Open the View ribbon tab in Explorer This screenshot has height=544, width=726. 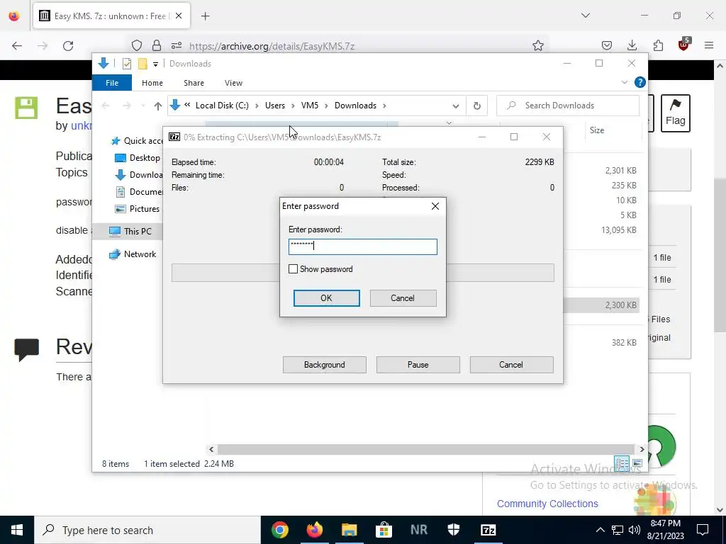233,83
